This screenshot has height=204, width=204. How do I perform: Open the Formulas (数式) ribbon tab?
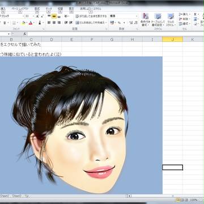(37, 8)
